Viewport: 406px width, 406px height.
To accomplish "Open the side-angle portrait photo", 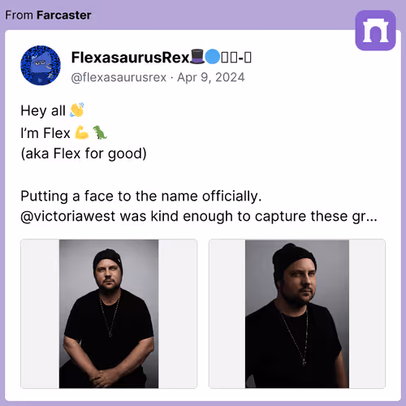I will point(297,313).
